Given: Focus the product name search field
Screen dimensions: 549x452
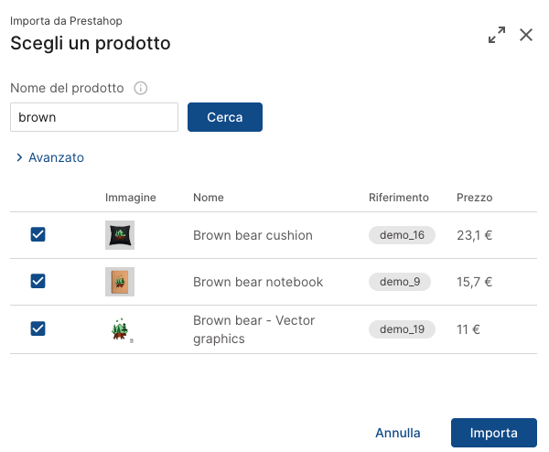Looking at the screenshot, I should (94, 117).
